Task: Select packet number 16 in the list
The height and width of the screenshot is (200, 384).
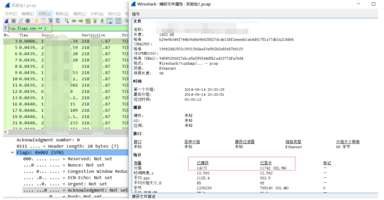Action: [x=65, y=104]
